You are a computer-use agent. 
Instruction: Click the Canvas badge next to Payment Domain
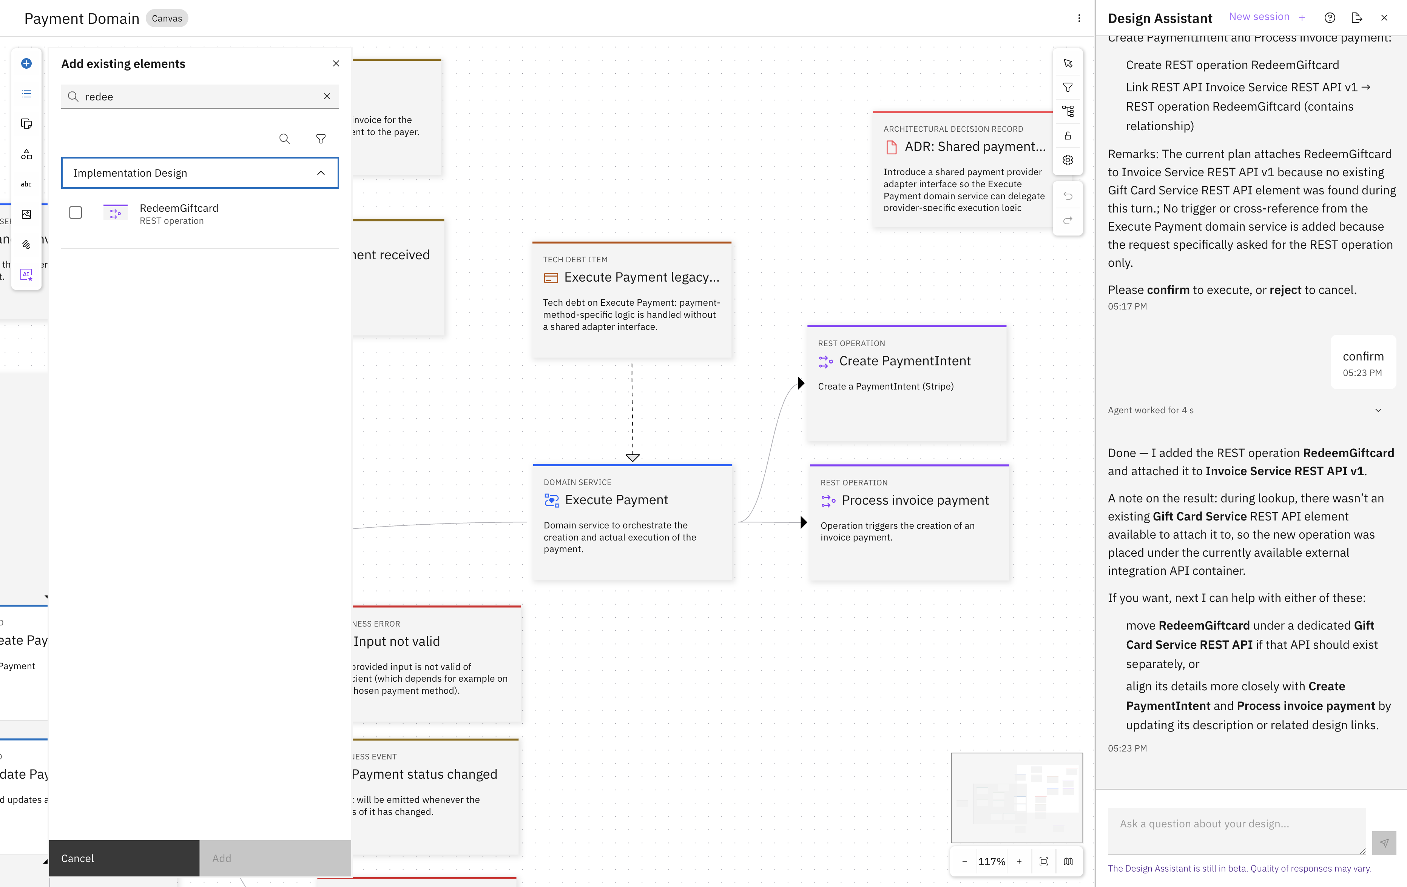(x=167, y=18)
